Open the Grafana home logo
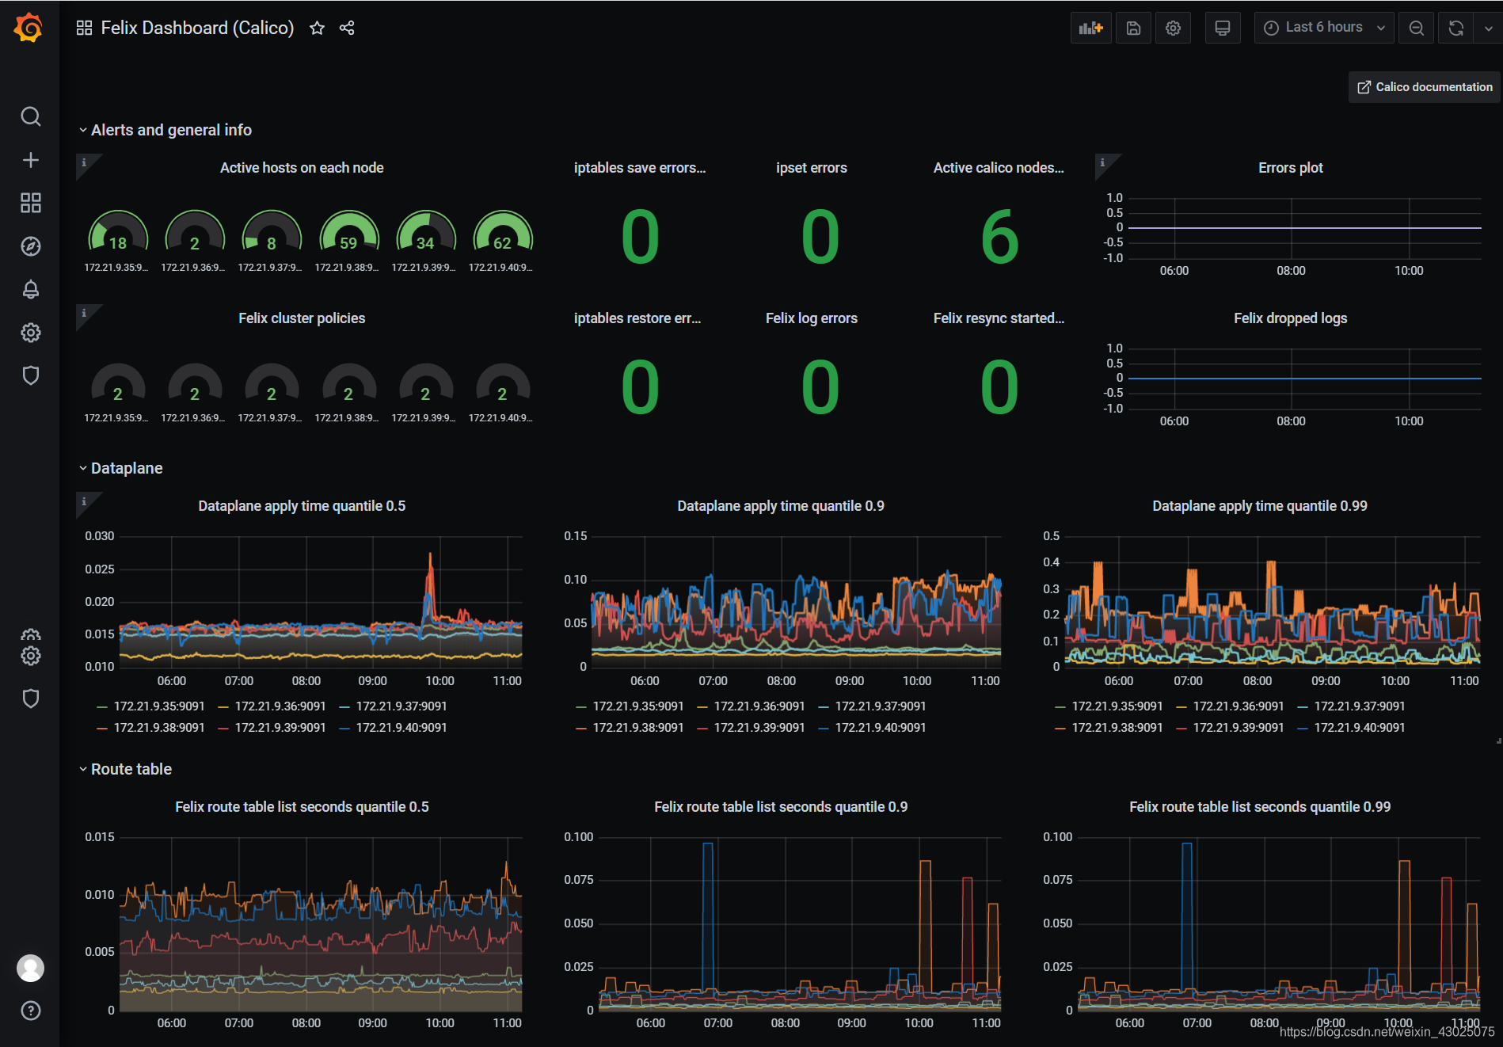Viewport: 1503px width, 1047px height. click(x=29, y=28)
